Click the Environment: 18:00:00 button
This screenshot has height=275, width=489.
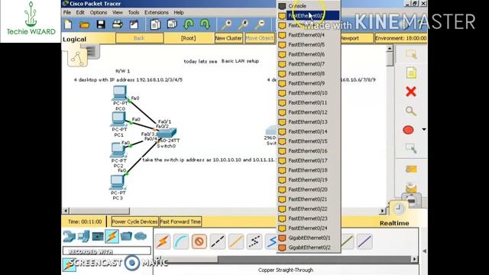pyautogui.click(x=400, y=38)
